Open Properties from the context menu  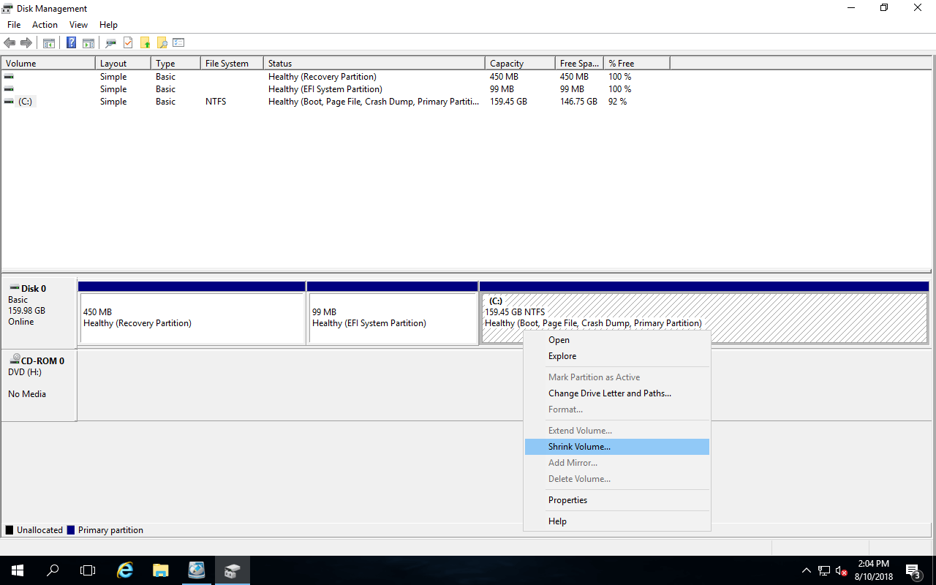tap(617, 500)
